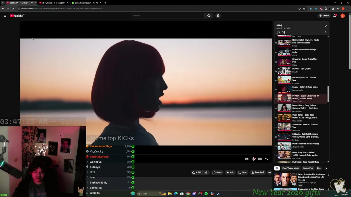Open the song playlist options menu
Screen dimensions: 351x197
325,32
